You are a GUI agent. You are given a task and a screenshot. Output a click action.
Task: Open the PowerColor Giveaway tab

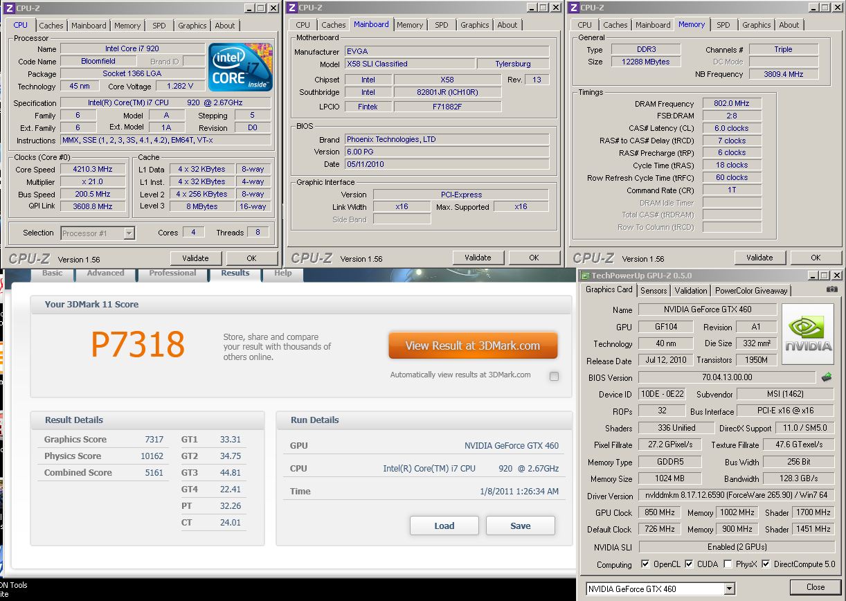coord(751,291)
